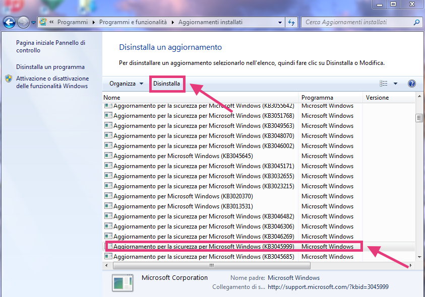Viewport: 425px width, 297px height.
Task: Select update KB3045171 row
Action: point(259,166)
